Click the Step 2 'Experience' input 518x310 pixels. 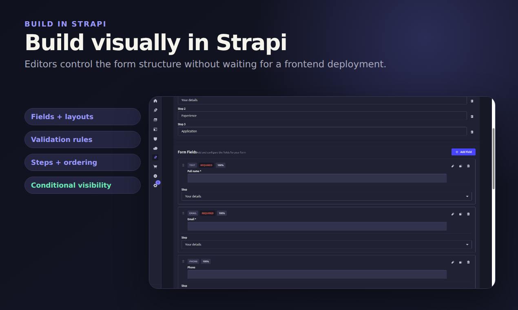tap(322, 116)
